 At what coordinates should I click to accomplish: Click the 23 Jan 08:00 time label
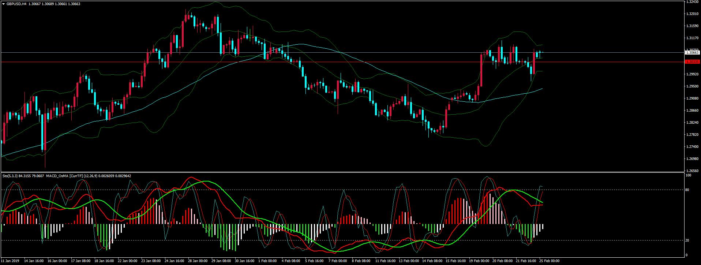pyautogui.click(x=151, y=261)
